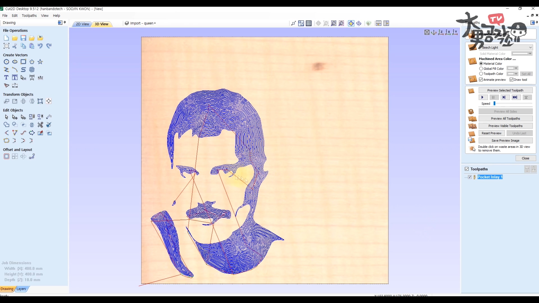Screen dimensions: 539x303
Task: Select the Toolpath Color radio button
Action: 481,74
